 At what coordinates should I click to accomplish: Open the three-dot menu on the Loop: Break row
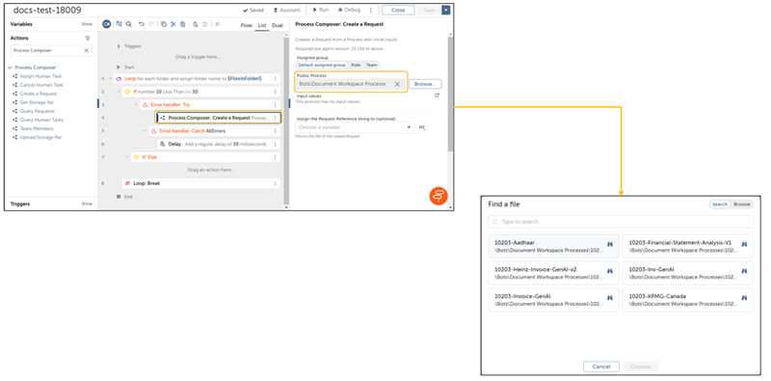(275, 183)
